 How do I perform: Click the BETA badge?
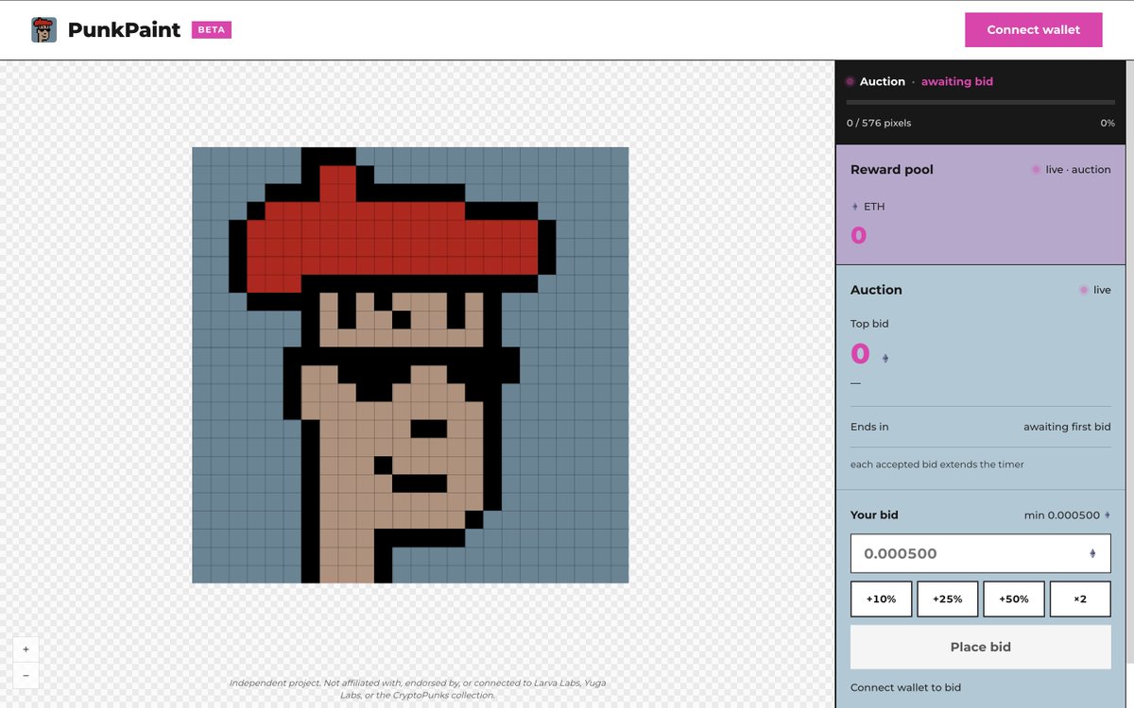212,30
